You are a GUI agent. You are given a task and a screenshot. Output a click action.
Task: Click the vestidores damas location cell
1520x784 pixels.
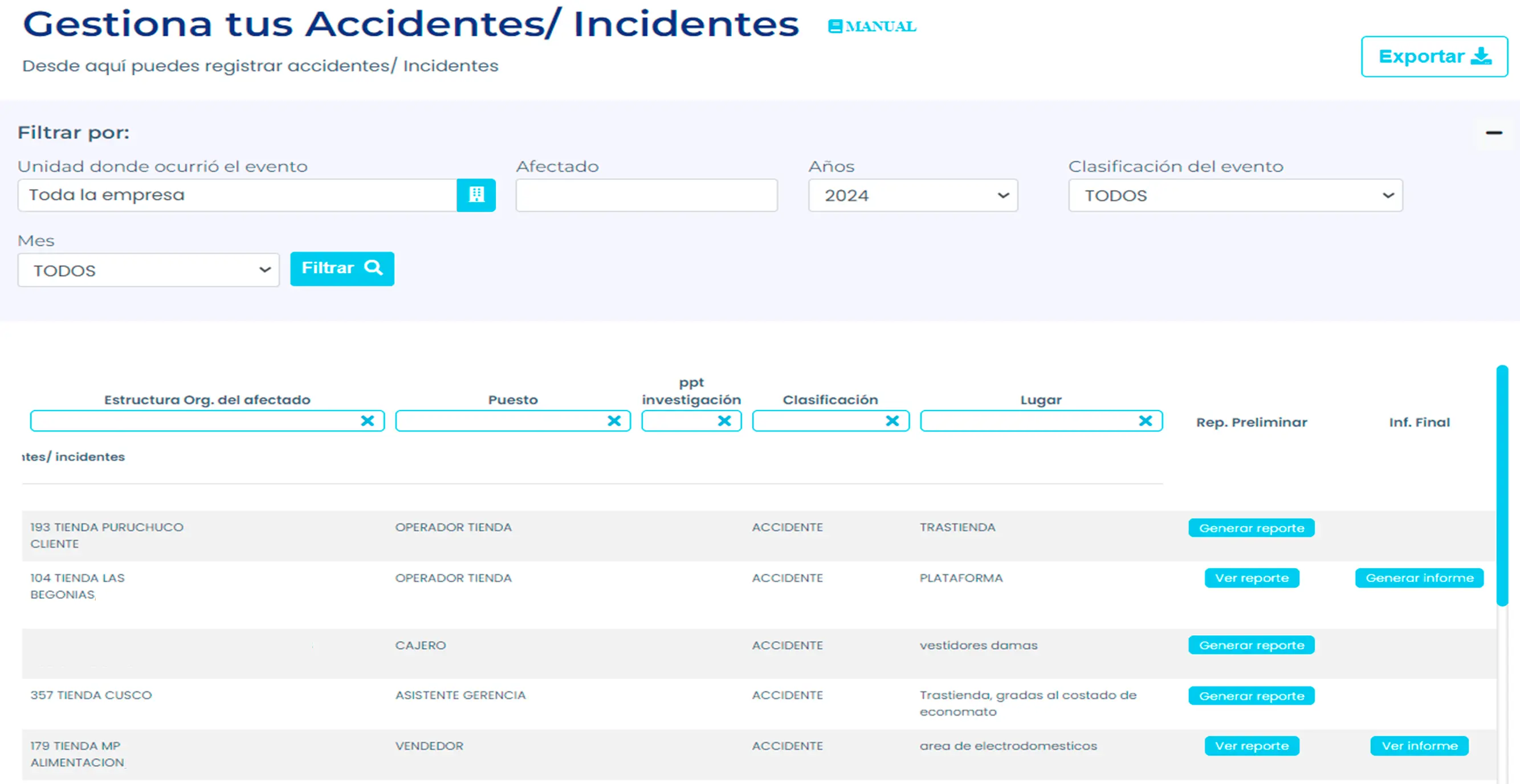pyautogui.click(x=979, y=646)
